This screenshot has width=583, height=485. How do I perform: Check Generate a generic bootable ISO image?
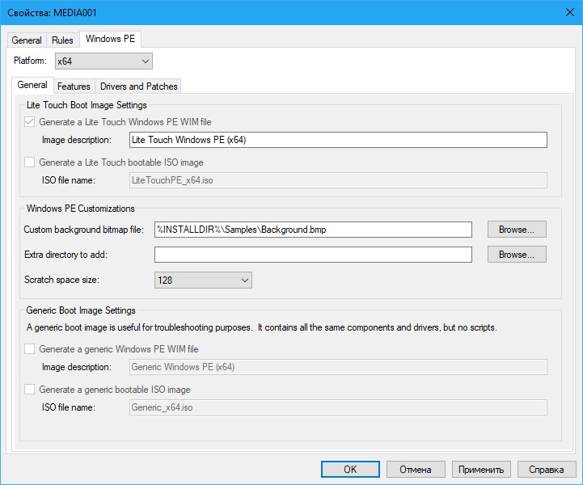pyautogui.click(x=30, y=390)
